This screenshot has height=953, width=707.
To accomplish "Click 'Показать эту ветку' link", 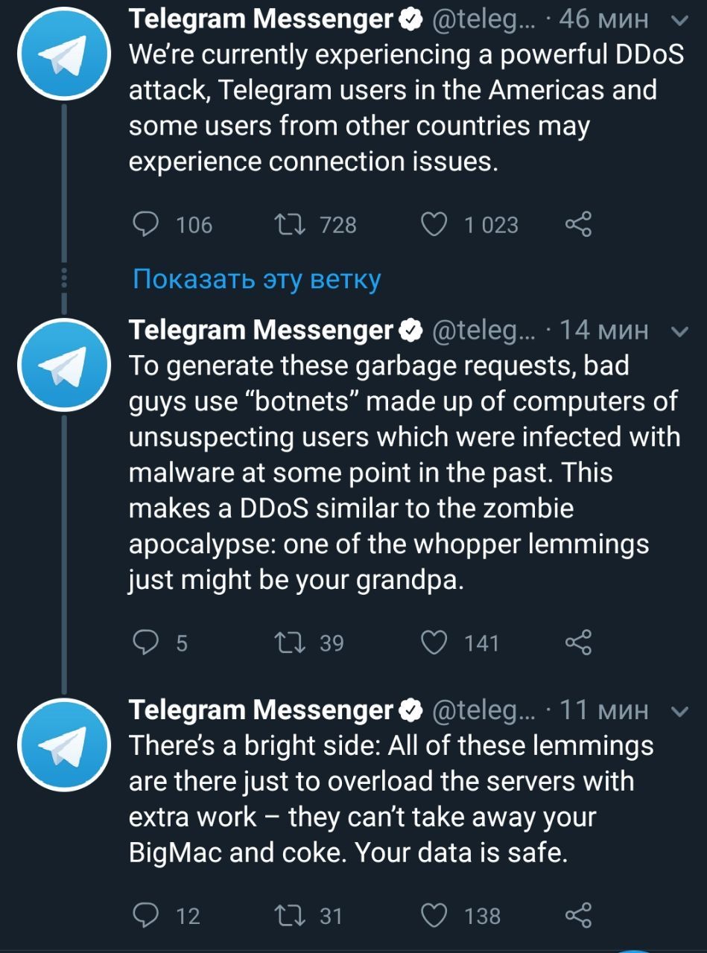I will pyautogui.click(x=256, y=279).
